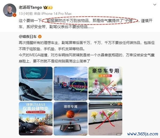Click the 13小时前 timestamp

tap(26, 14)
